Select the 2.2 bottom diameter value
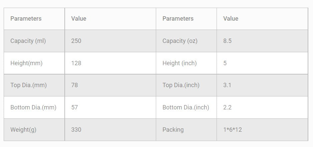Viewport: 313px width, 147px height. tap(227, 107)
